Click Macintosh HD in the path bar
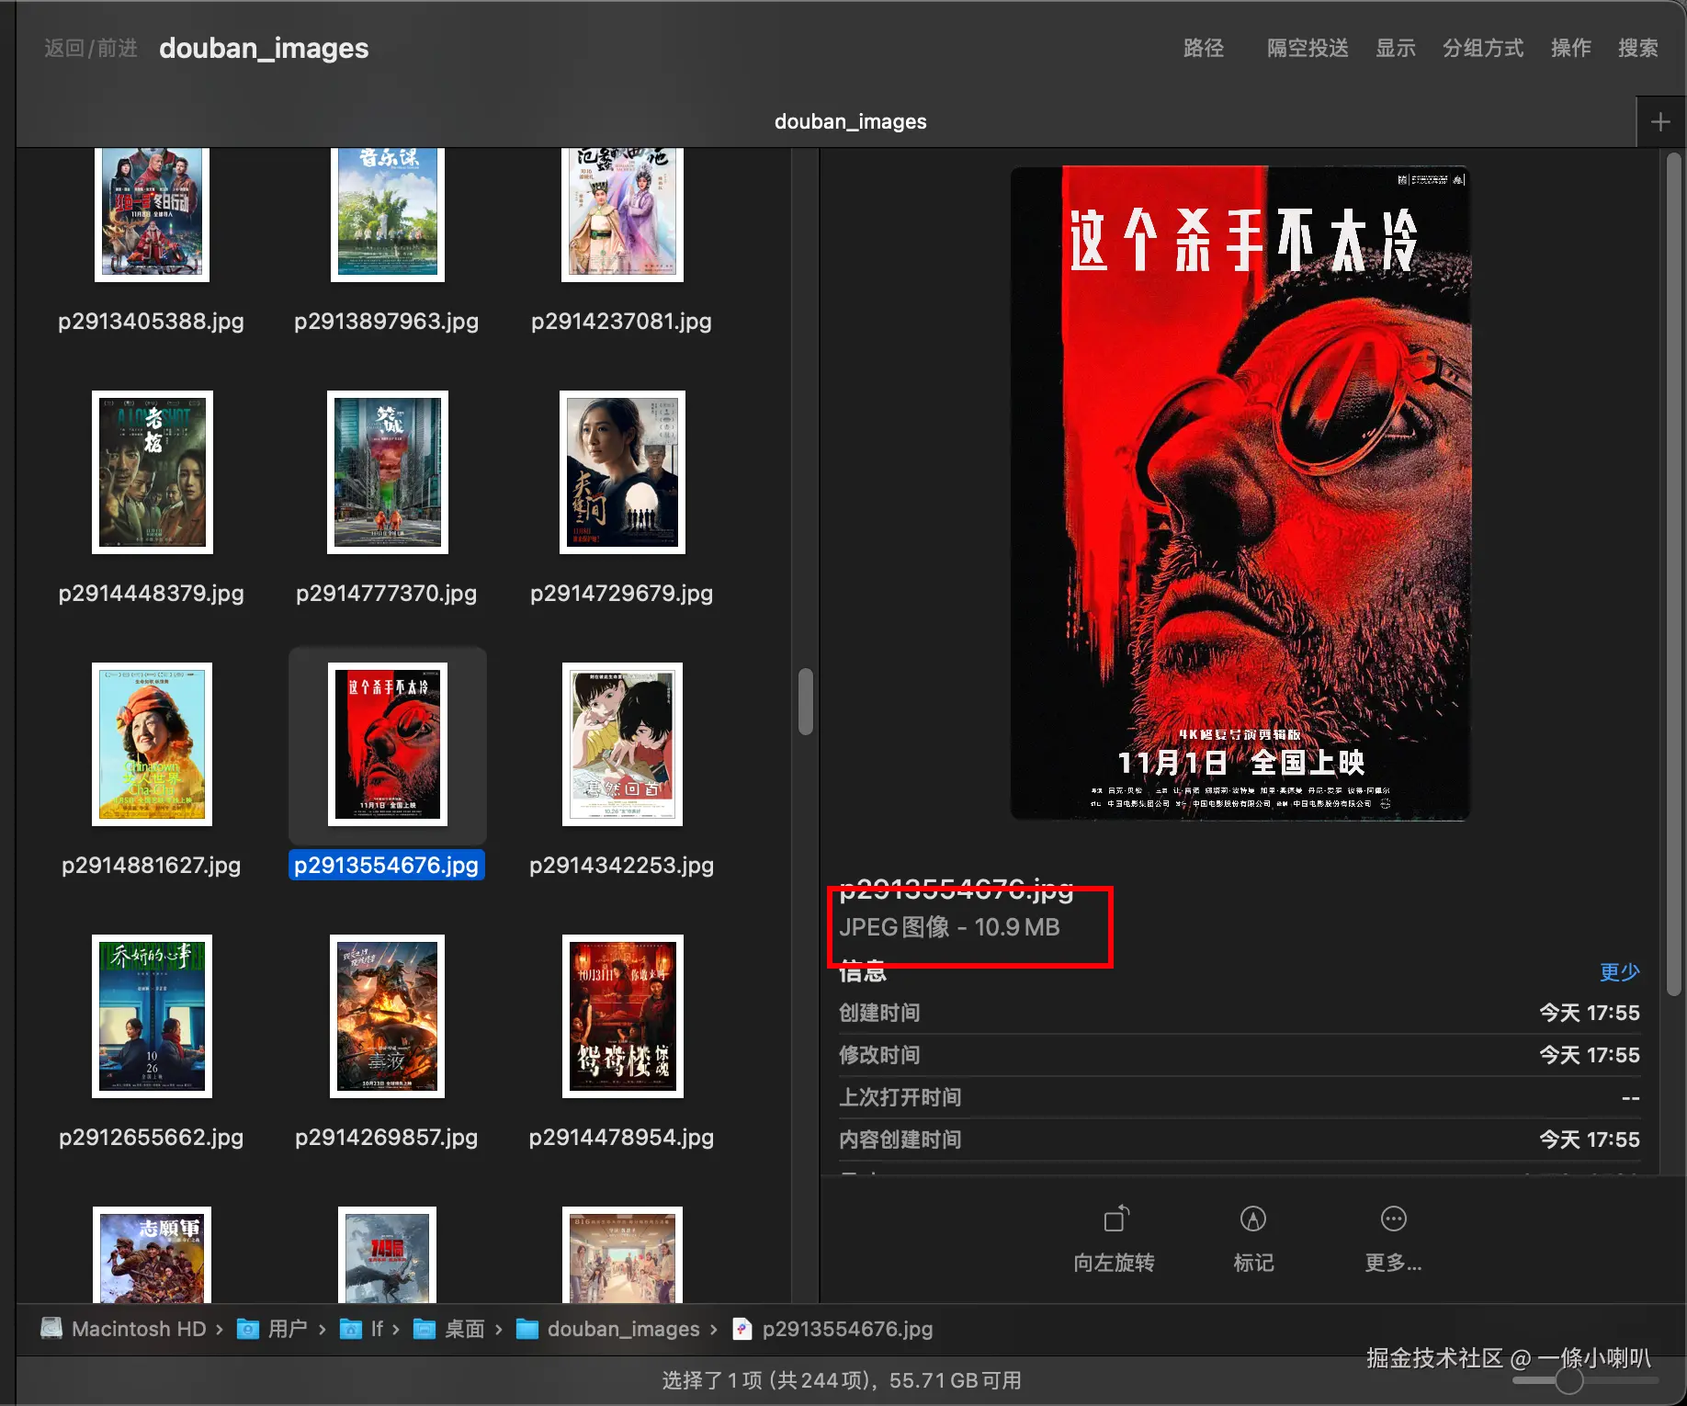1687x1406 pixels. (139, 1329)
